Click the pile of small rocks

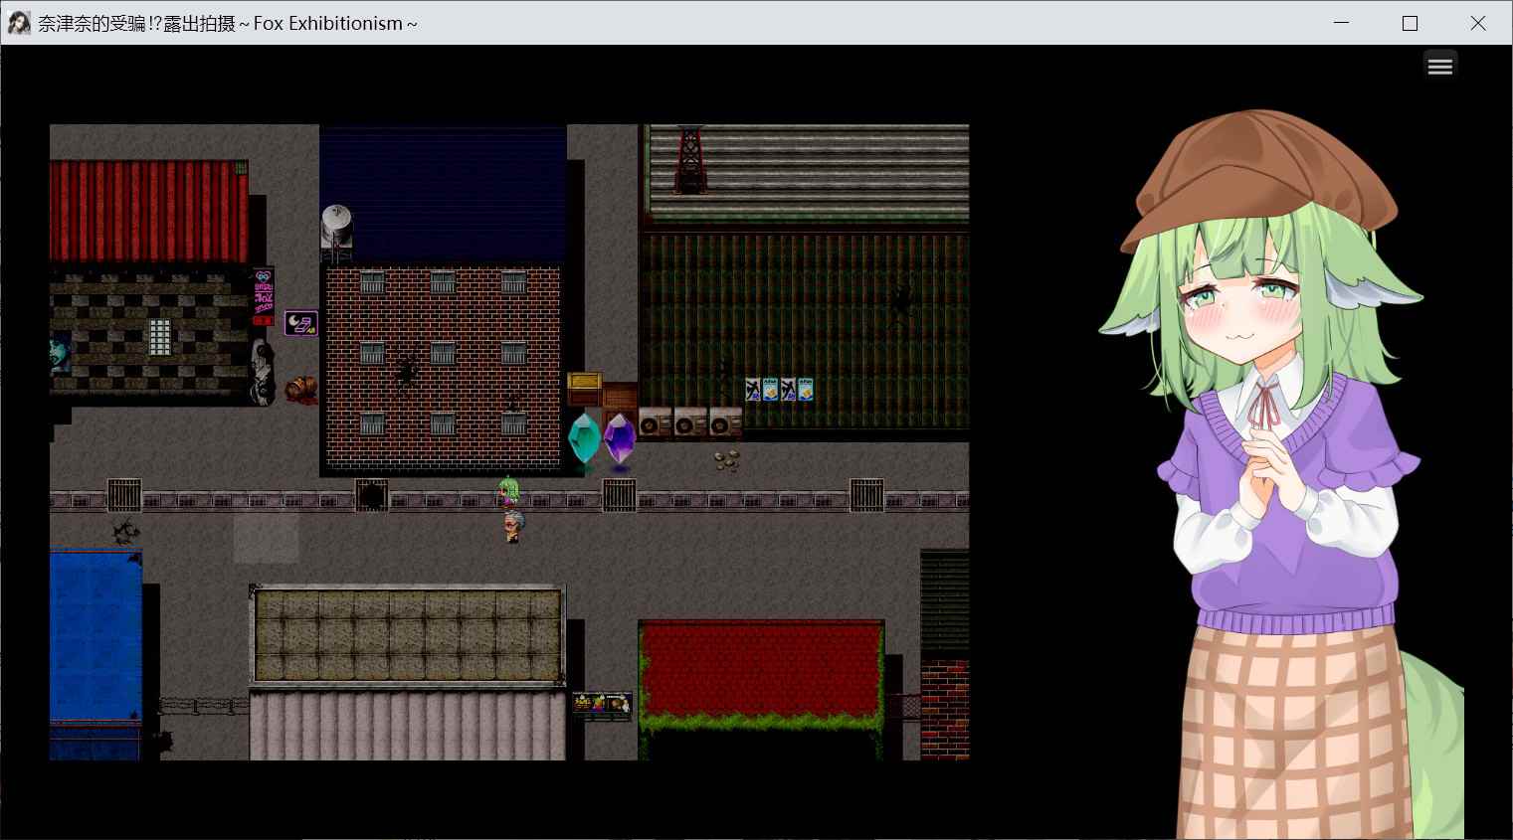point(727,459)
